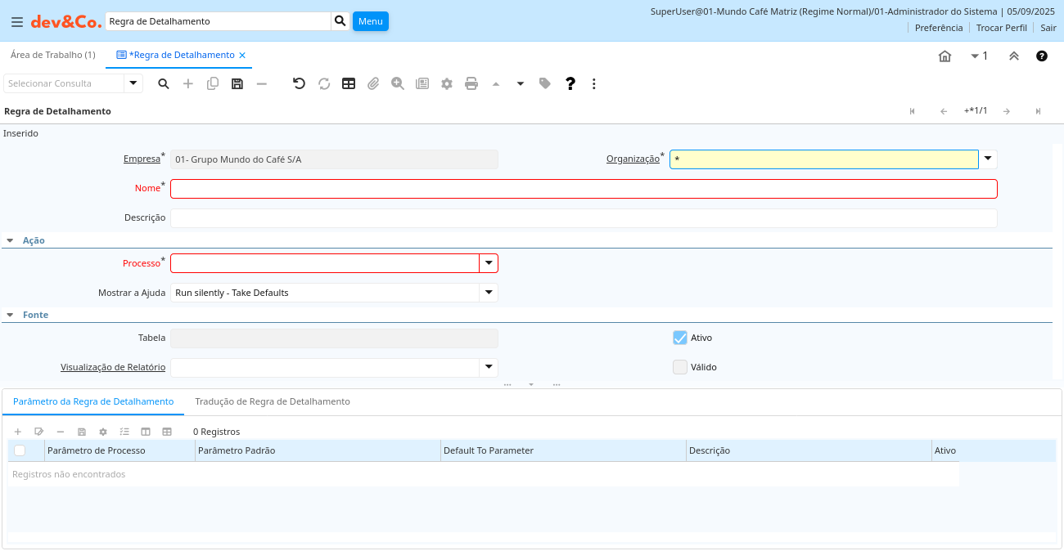Open the Área de Trabalho tab

[52, 55]
